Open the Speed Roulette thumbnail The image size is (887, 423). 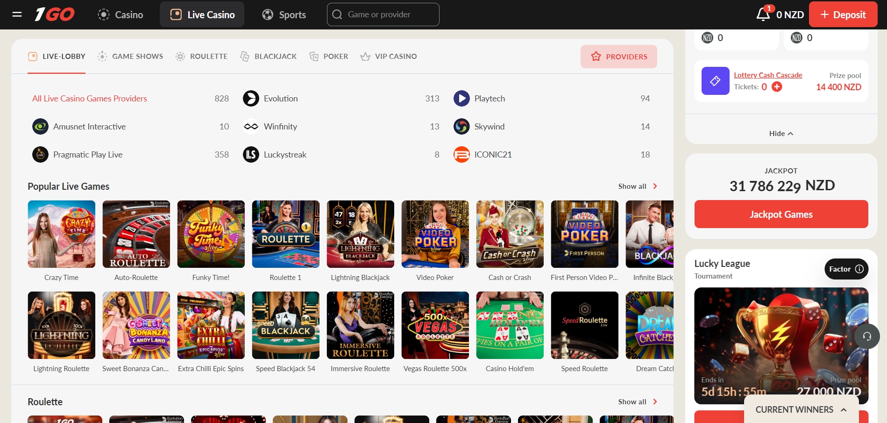(585, 325)
